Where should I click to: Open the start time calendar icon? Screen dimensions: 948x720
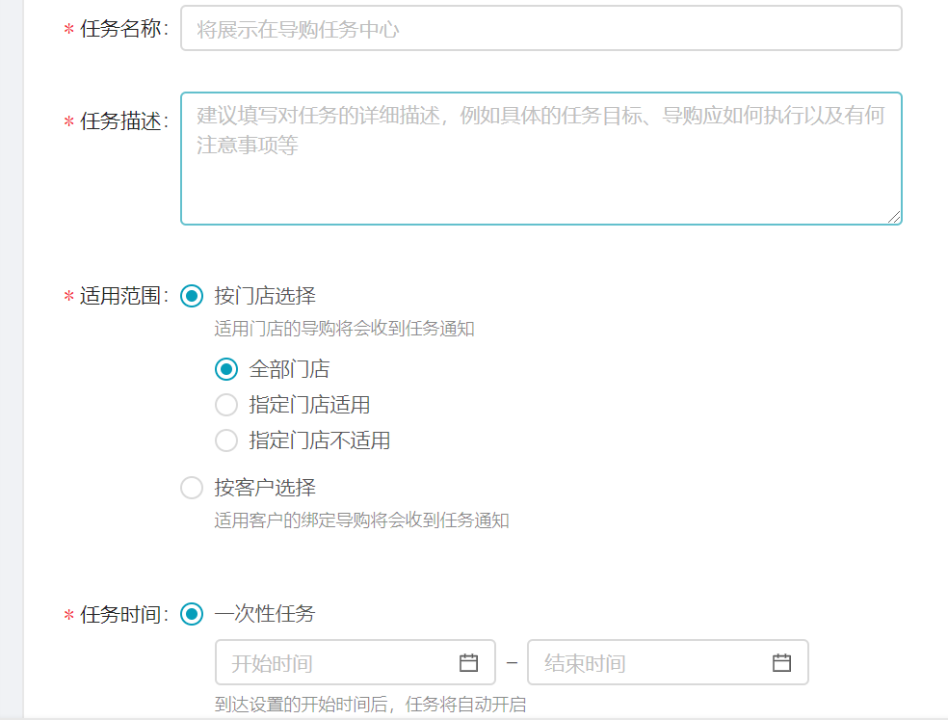point(468,662)
